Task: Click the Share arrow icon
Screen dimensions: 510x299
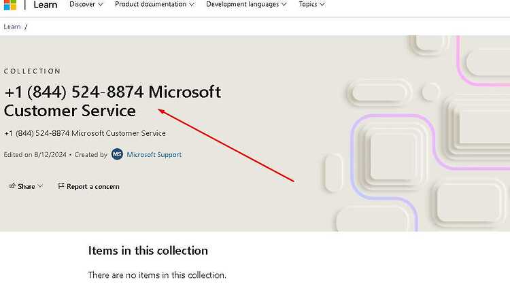Action: (12, 186)
